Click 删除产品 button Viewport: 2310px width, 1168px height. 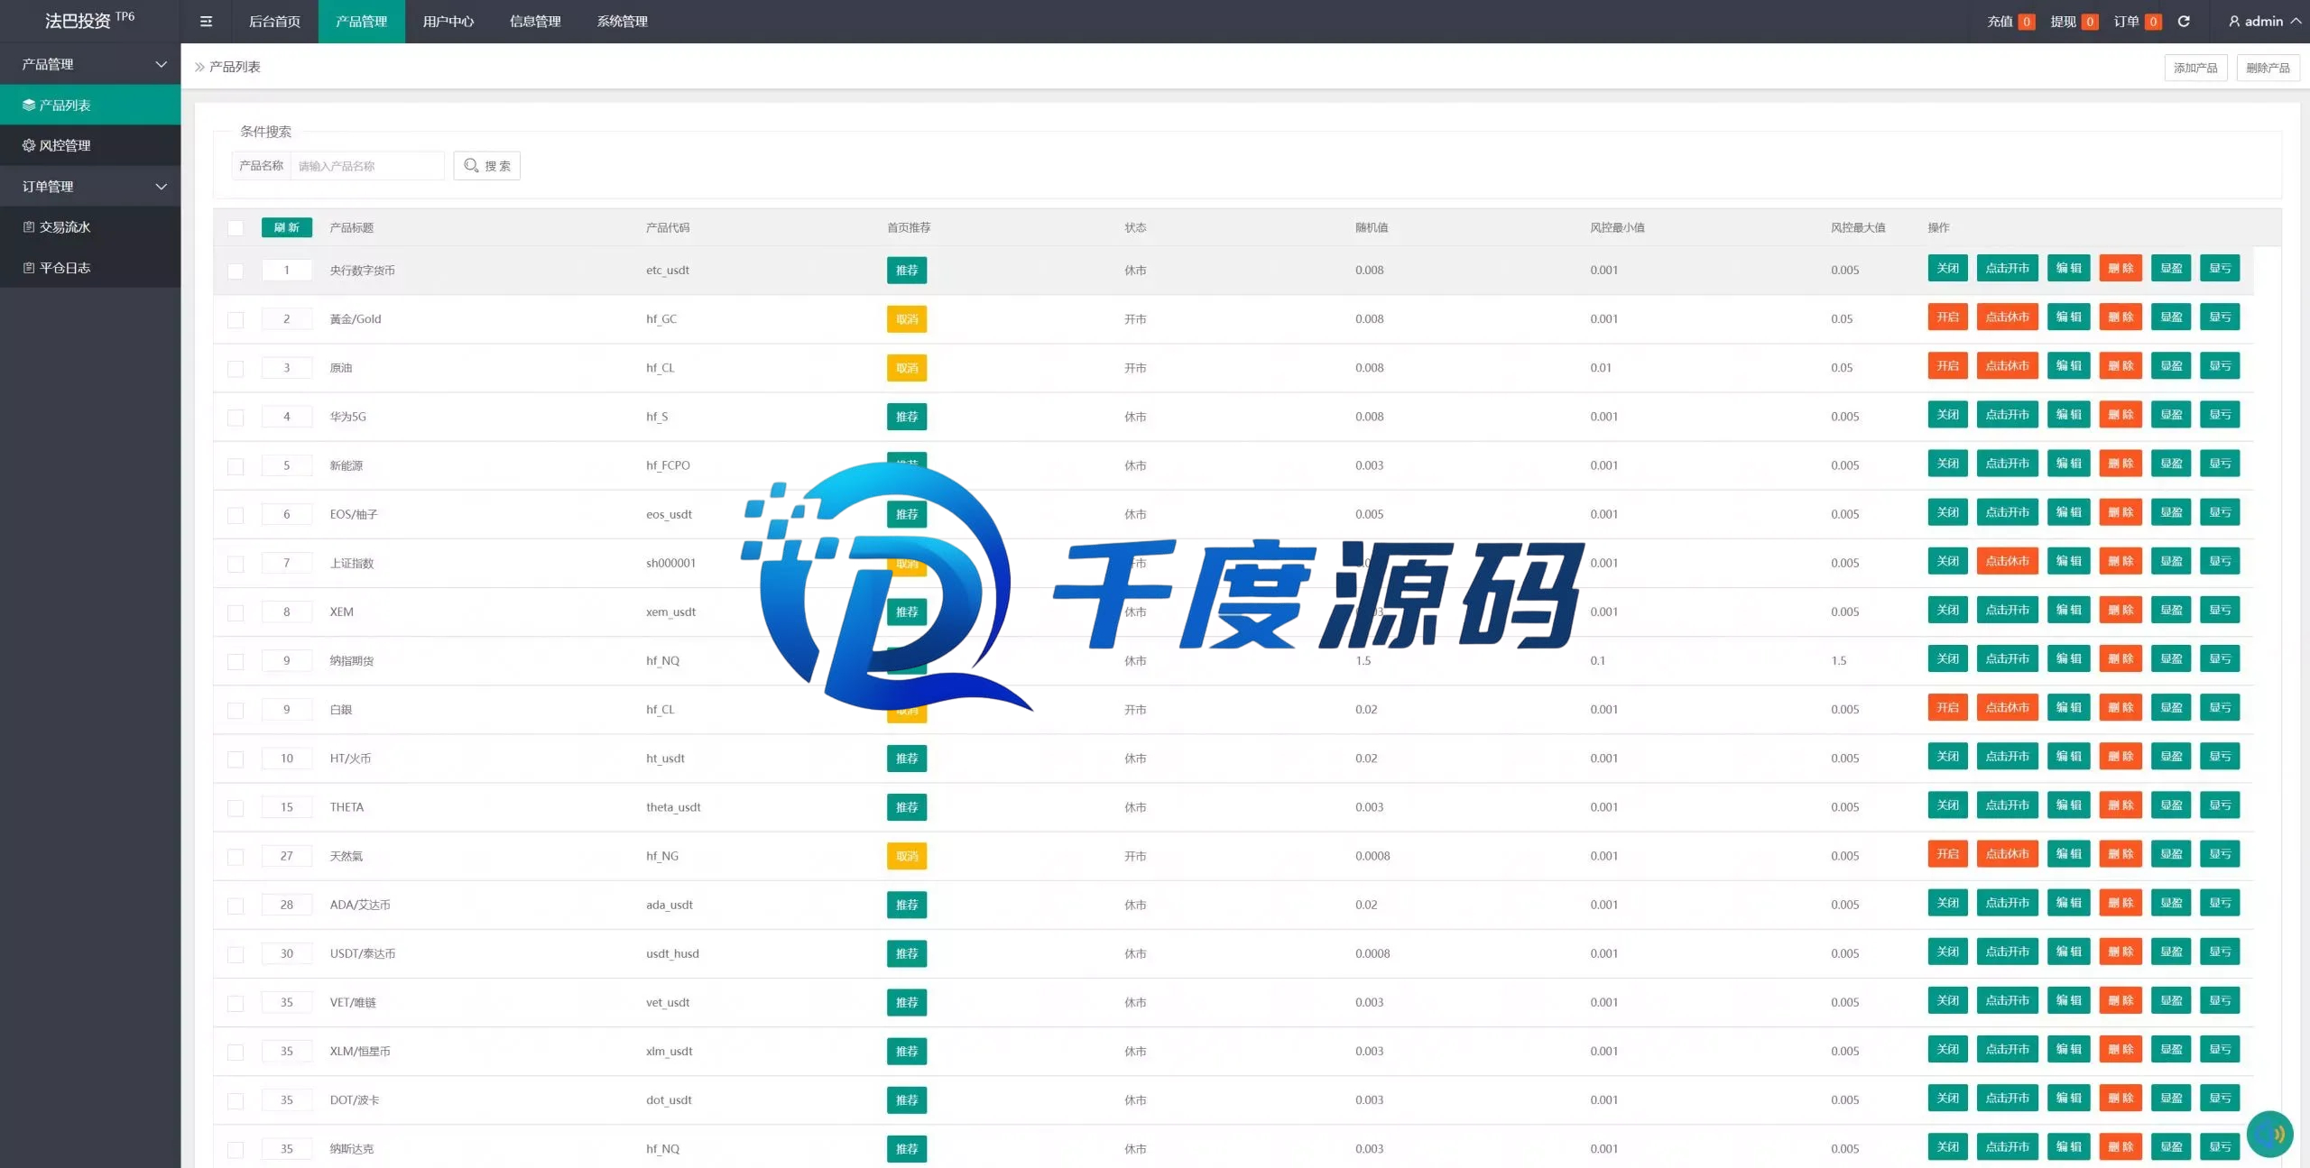point(2268,68)
